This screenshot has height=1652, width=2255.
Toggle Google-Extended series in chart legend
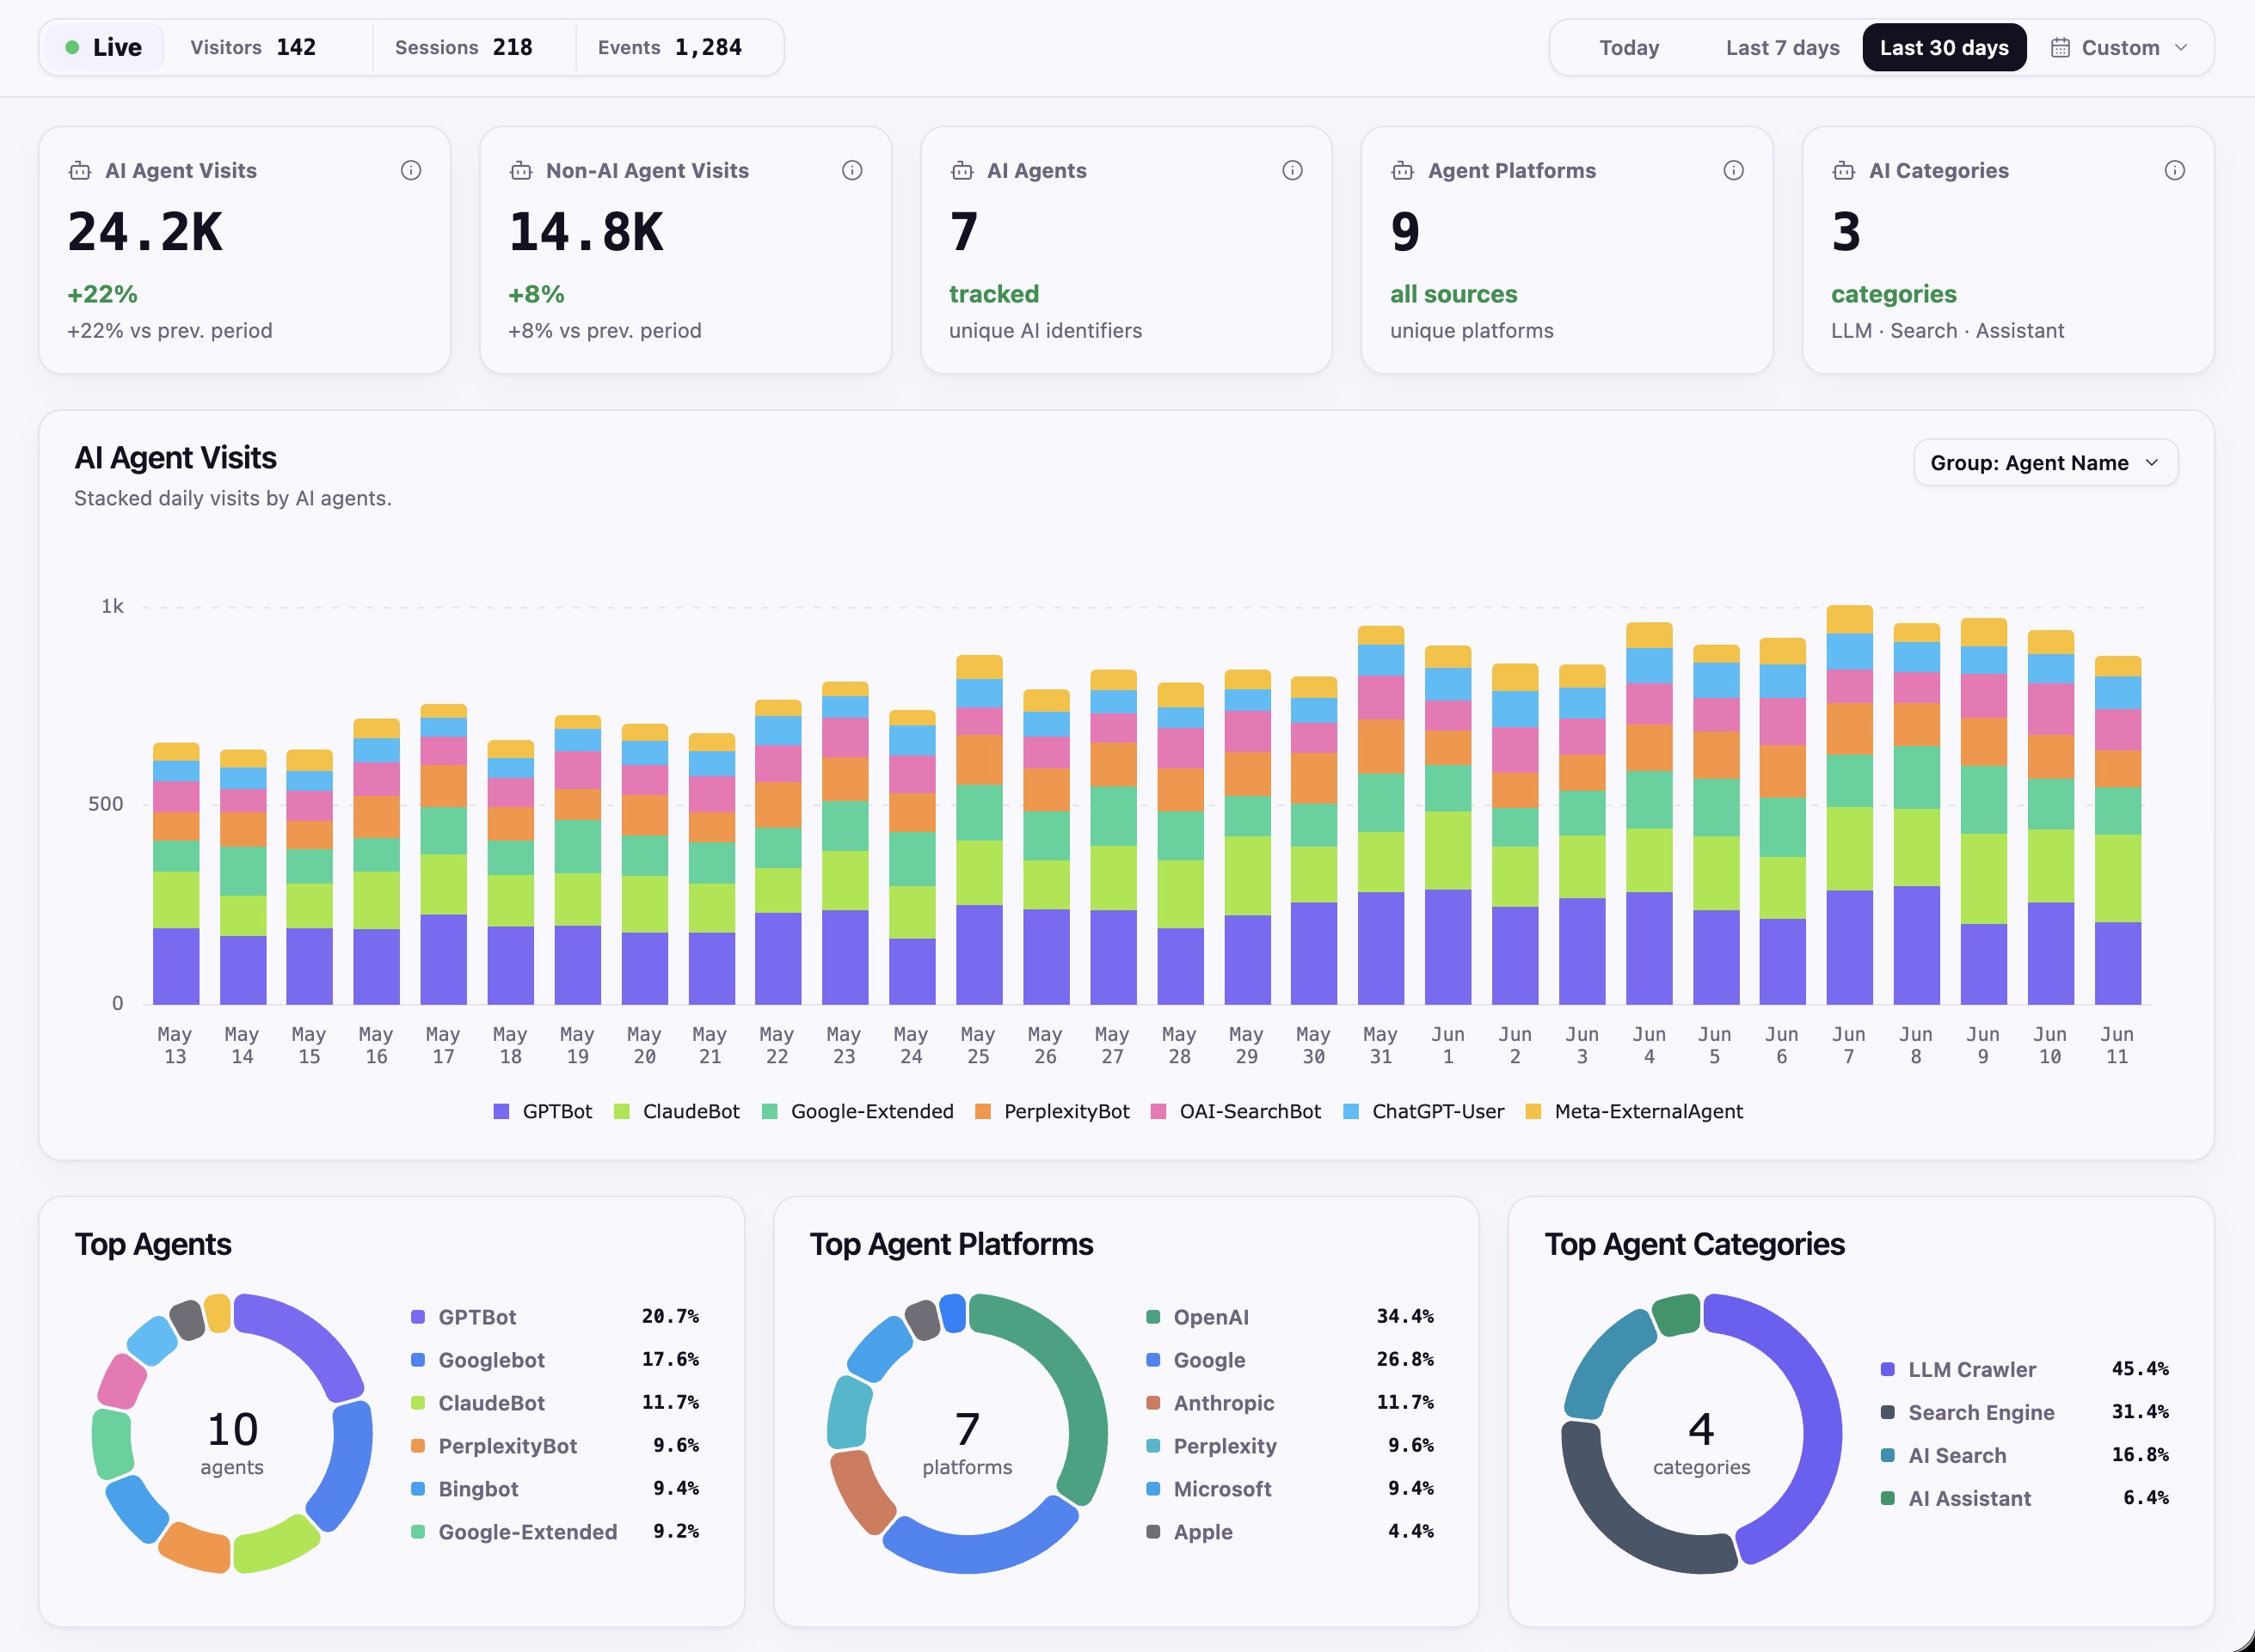point(858,1111)
